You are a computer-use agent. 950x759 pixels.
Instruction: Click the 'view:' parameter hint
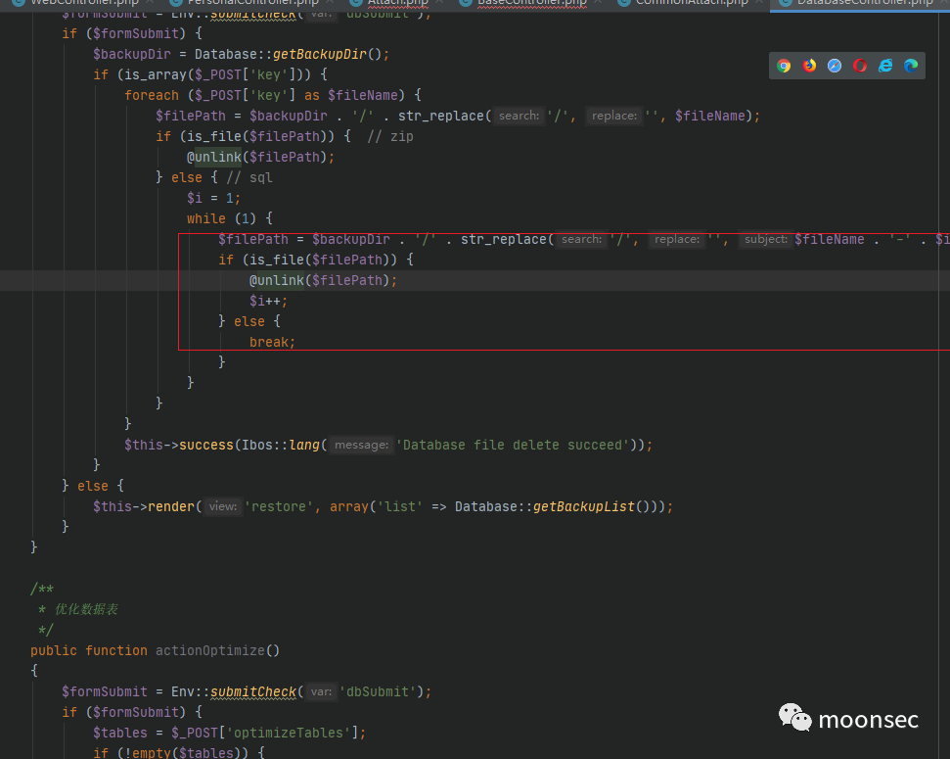pos(223,506)
